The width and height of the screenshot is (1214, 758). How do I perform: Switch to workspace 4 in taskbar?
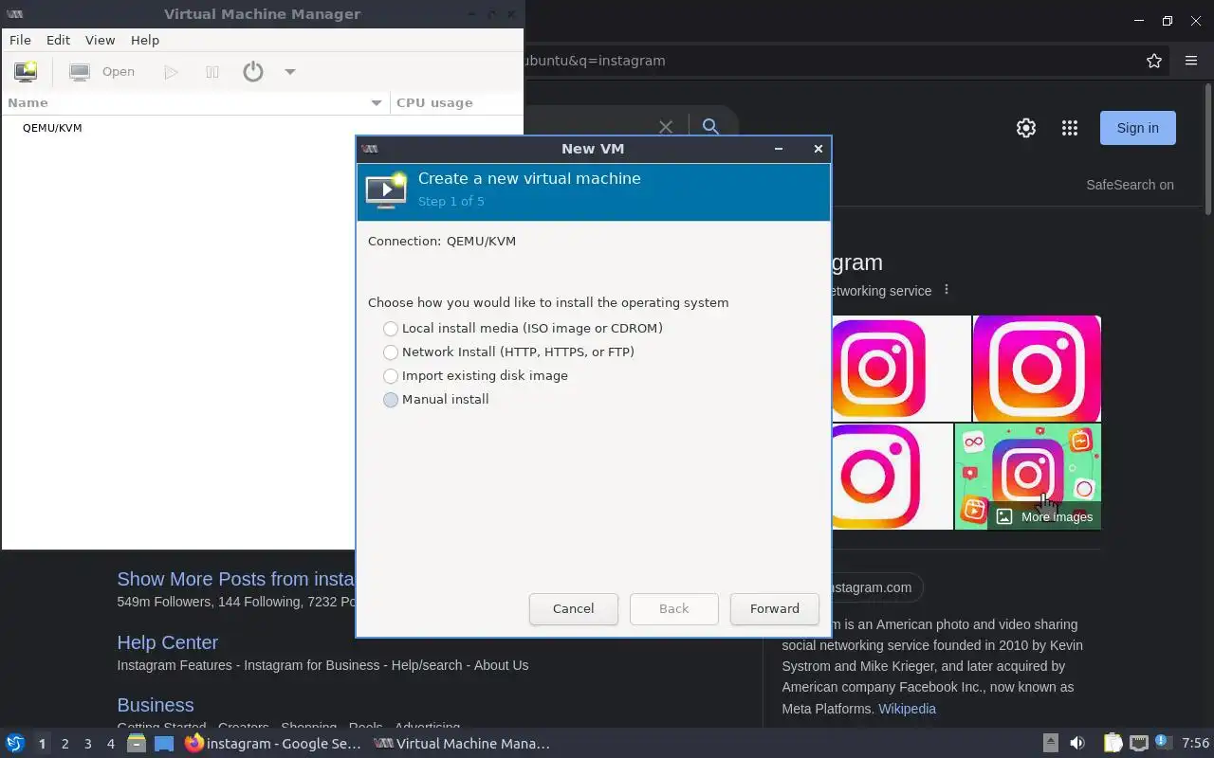tap(110, 744)
